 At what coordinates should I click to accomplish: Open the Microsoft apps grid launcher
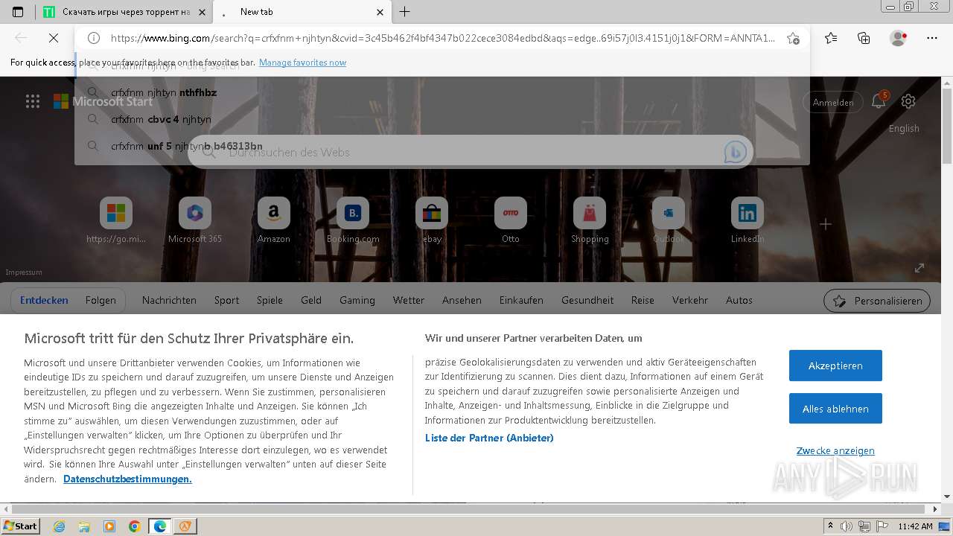click(33, 101)
